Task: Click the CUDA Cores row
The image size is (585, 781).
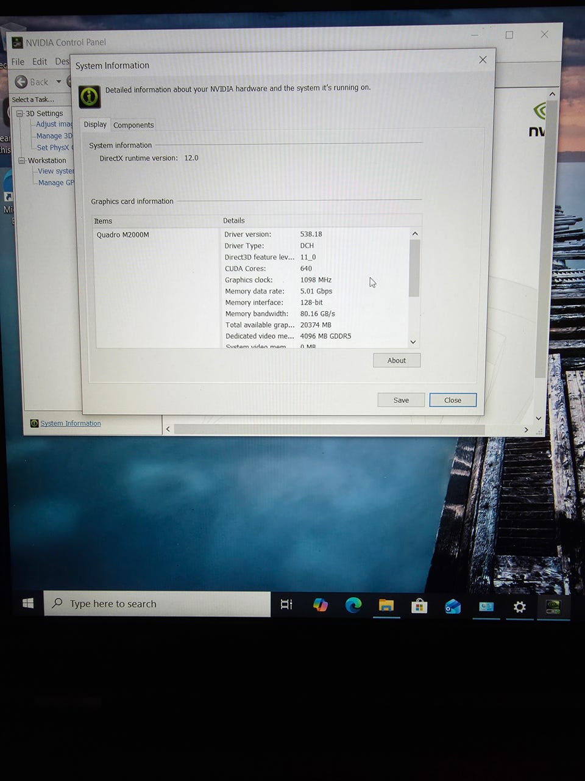Action: (x=268, y=268)
